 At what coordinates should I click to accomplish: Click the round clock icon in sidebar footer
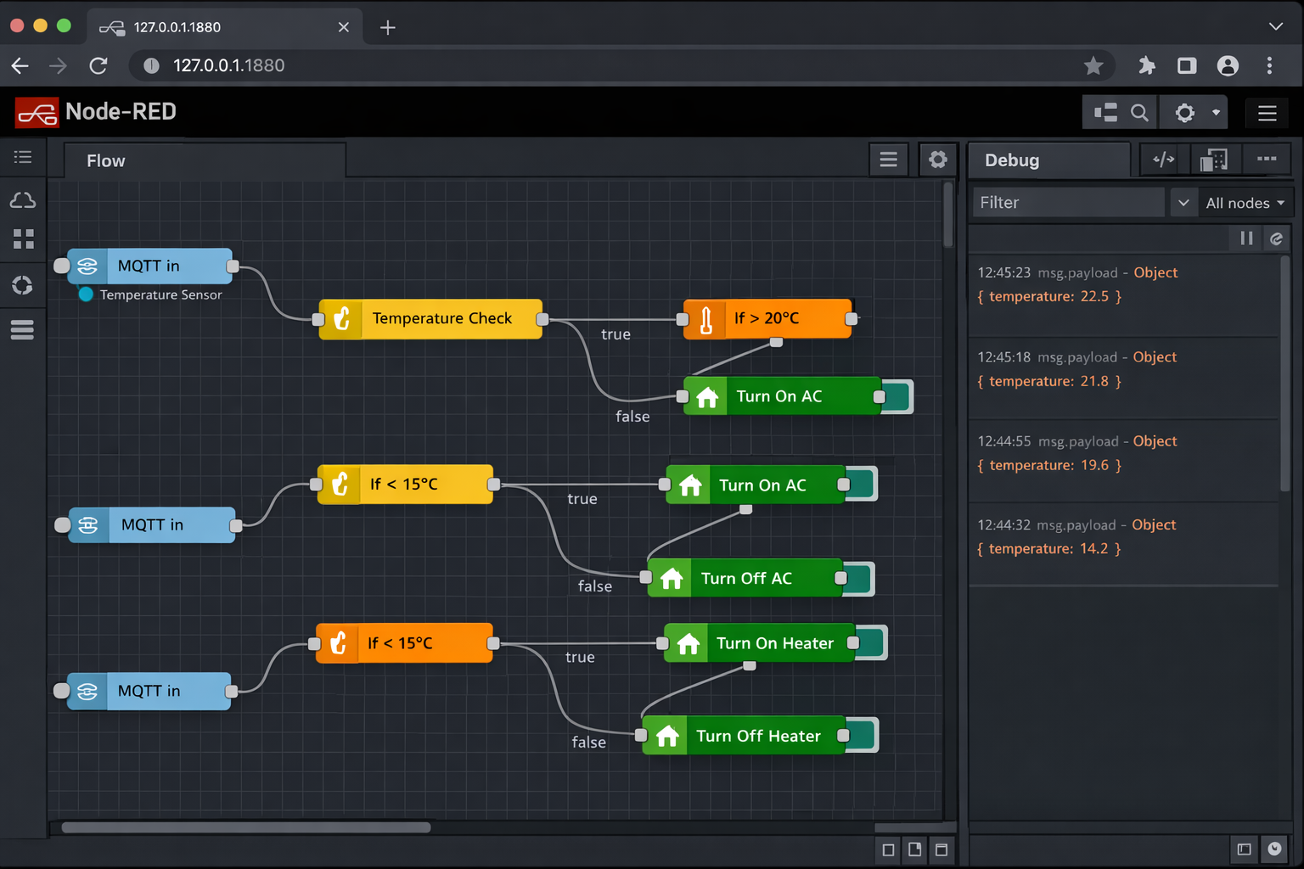[x=1274, y=849]
